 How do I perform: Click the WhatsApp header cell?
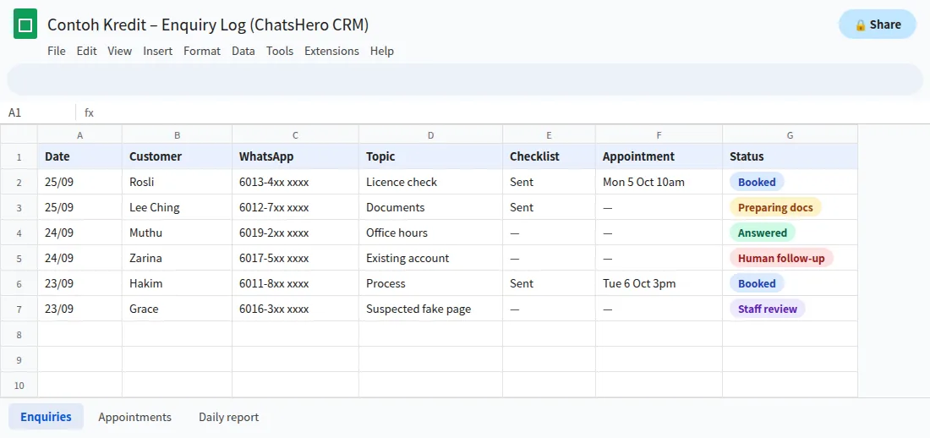295,156
